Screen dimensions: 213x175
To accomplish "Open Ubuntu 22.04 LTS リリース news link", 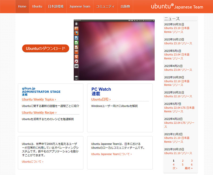I will click(x=179, y=125).
